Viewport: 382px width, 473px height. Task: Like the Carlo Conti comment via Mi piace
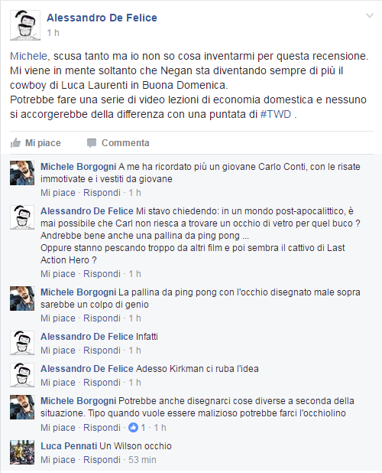coord(58,193)
